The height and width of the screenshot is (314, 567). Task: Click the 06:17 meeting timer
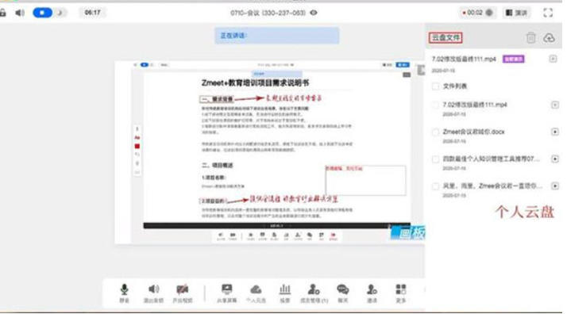(x=93, y=13)
